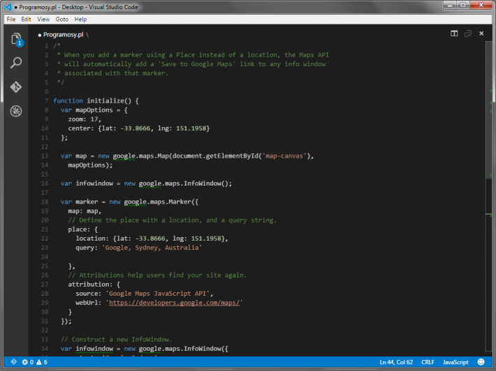Click on 'function initialize()' line
Image resolution: width=496 pixels, height=371 pixels.
coord(96,100)
